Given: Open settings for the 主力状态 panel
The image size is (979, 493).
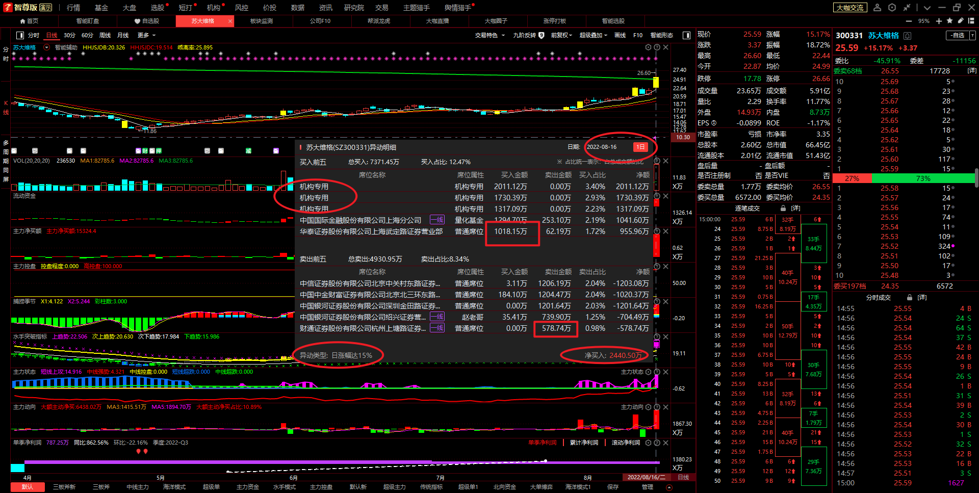Looking at the screenshot, I should [x=649, y=372].
